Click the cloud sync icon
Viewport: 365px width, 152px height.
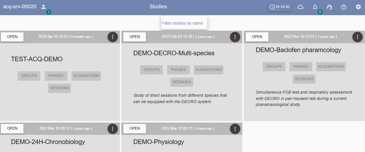pos(300,7)
